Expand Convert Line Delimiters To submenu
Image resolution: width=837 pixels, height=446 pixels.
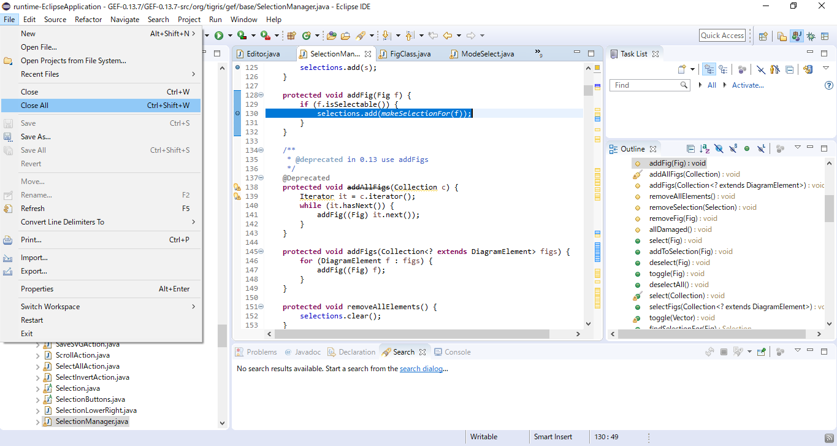pyautogui.click(x=194, y=222)
